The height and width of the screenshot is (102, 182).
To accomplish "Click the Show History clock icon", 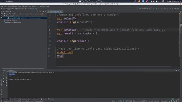I will 173,9.
